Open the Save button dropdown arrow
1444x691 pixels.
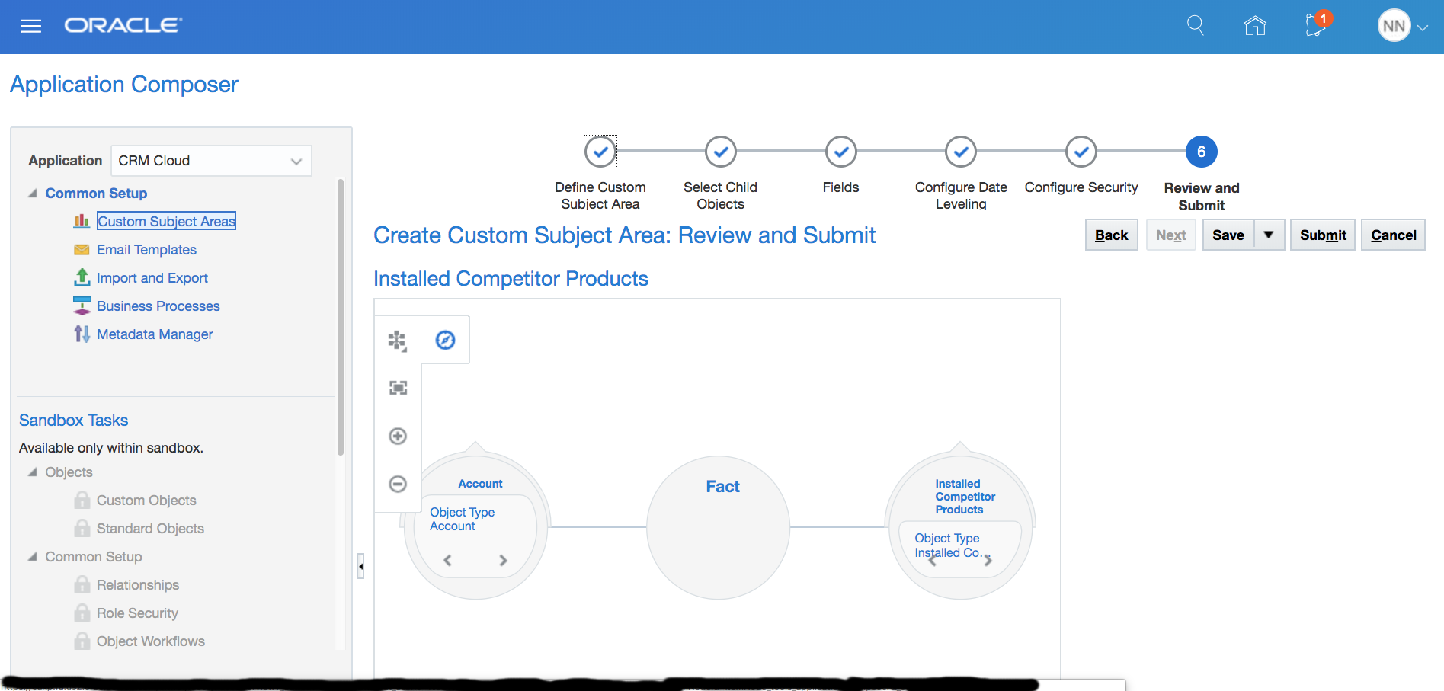[x=1269, y=235]
